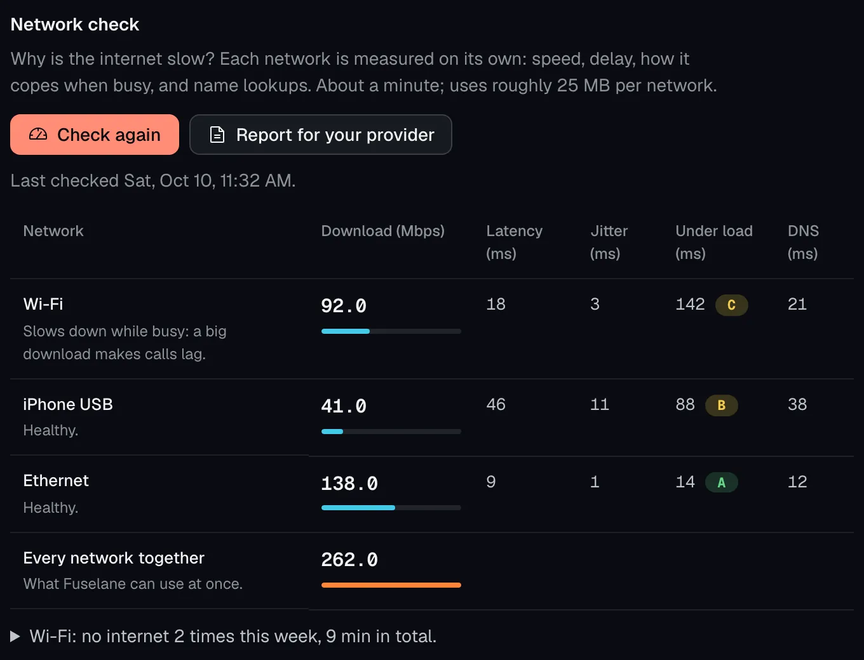Screen dimensions: 864x660
Task: Click the Ethernet DNS value 12
Action: click(x=797, y=482)
